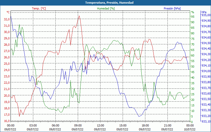211x132 pixels.
Task: Click the '16,0' temperature axis value
Action: pyautogui.click(x=7, y=121)
